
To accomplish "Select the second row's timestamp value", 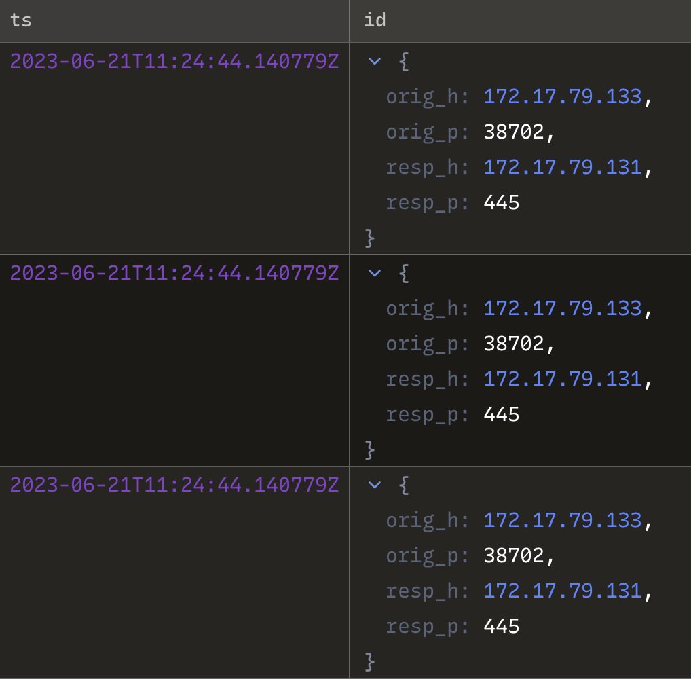I will [x=174, y=273].
